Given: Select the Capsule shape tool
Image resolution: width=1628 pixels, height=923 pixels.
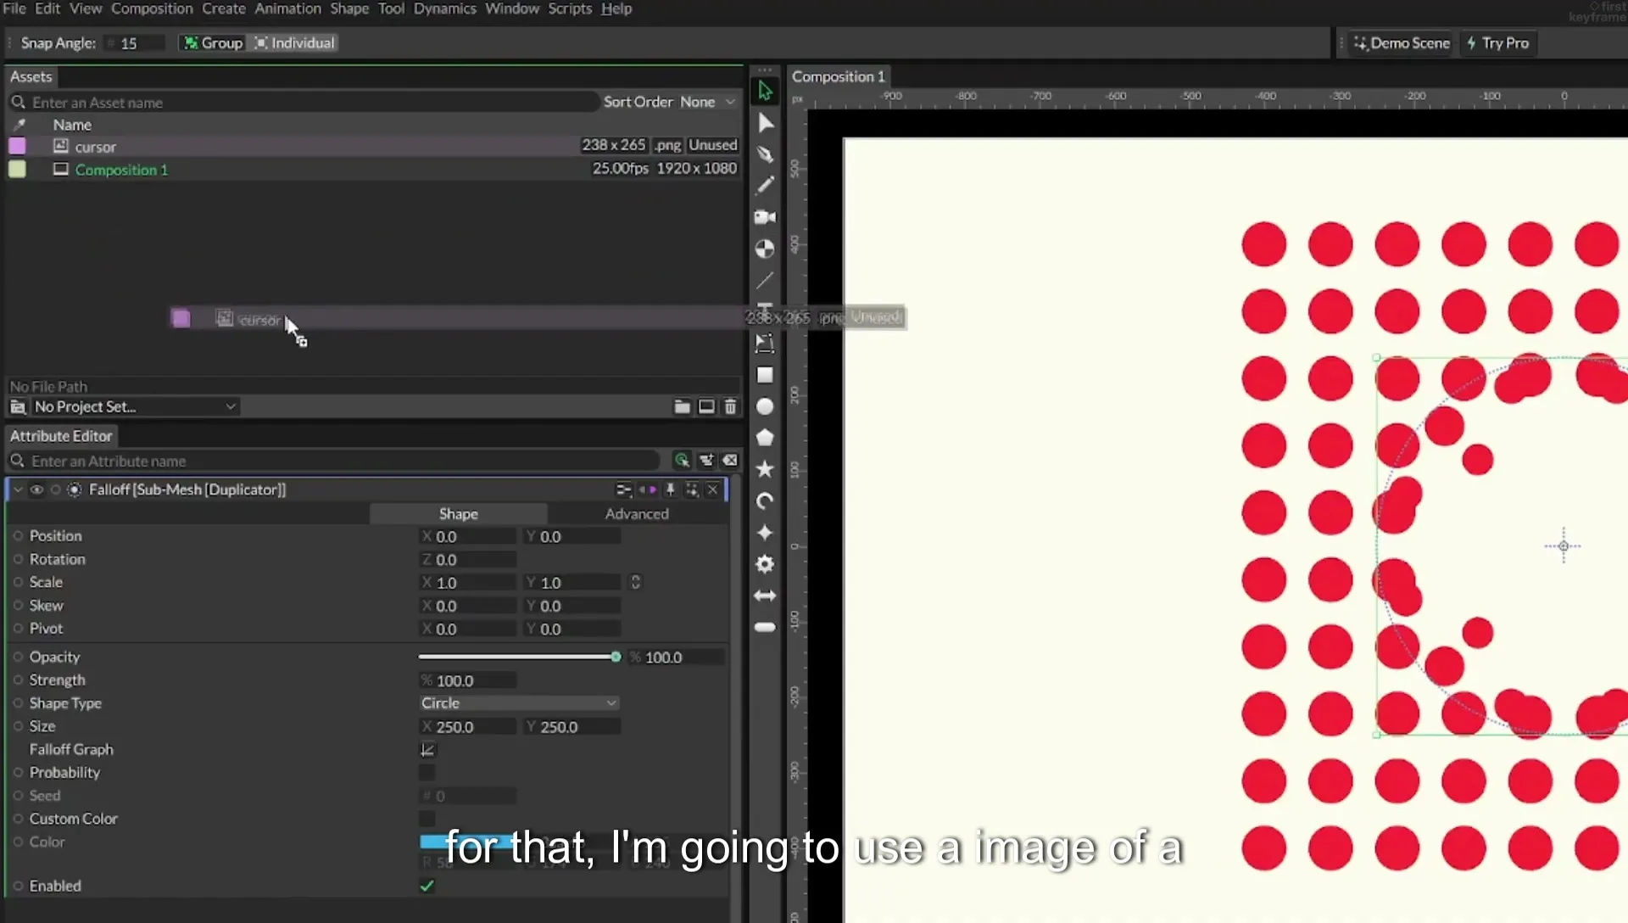Looking at the screenshot, I should 765,627.
